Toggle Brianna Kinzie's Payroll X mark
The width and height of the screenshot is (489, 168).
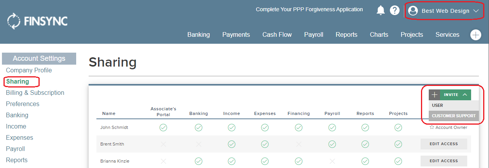[332, 161]
